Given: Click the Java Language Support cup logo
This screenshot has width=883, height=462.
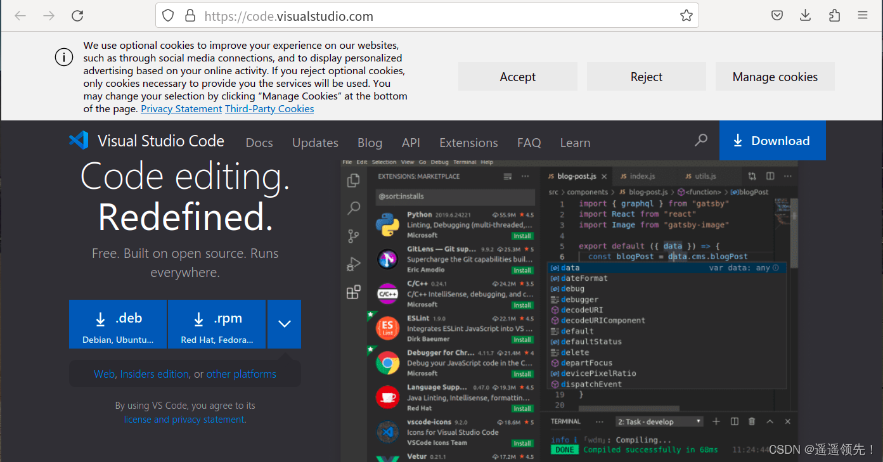Looking at the screenshot, I should coord(387,397).
